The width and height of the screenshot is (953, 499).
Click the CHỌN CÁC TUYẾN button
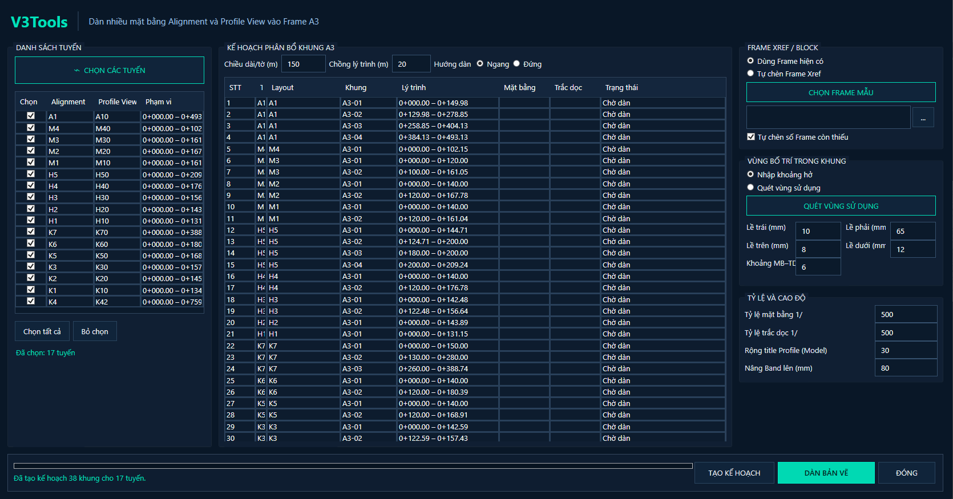(110, 70)
